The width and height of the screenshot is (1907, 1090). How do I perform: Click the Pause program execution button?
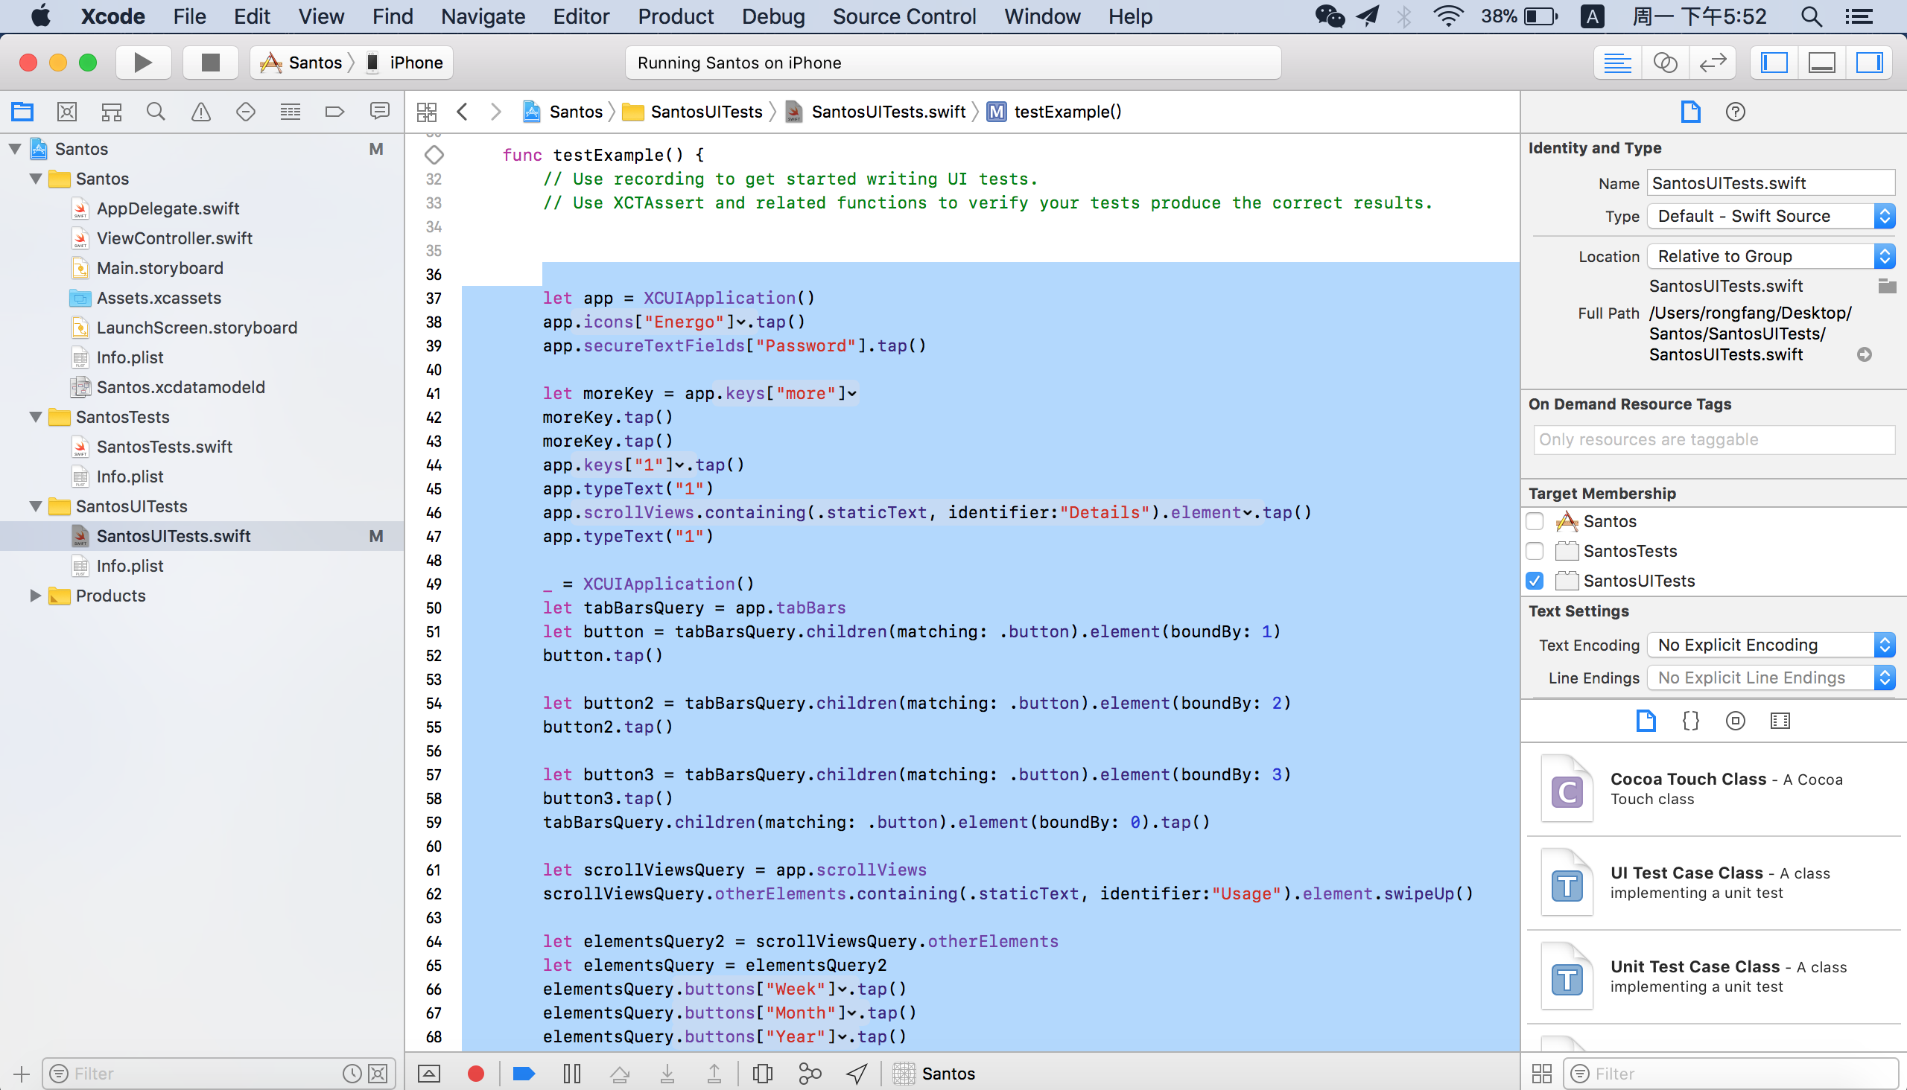click(571, 1074)
